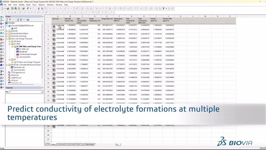Image resolution: width=266 pixels, height=150 pixels.
Task: Open the Properties Filter dropdown arrow
Action: click(x=42, y=92)
